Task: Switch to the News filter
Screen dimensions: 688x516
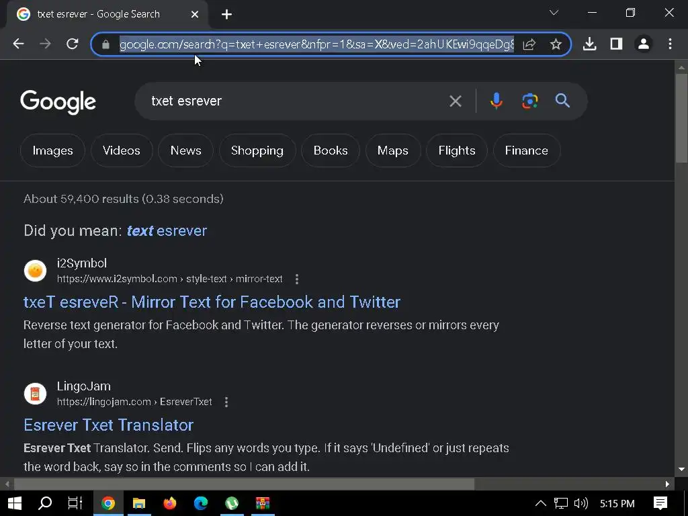Action: point(185,150)
